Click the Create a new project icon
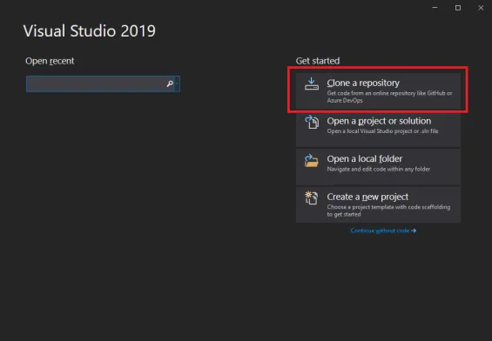This screenshot has width=492, height=341. click(311, 198)
